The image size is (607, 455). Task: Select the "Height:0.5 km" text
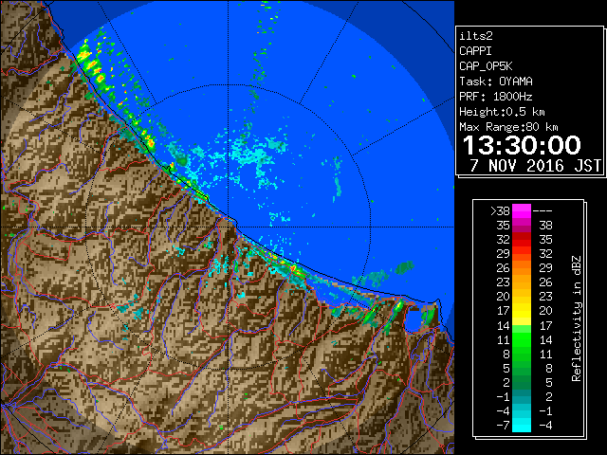click(x=502, y=112)
